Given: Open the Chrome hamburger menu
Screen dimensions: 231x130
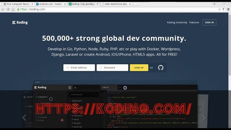Looking at the screenshot, I should click(x=228, y=9).
